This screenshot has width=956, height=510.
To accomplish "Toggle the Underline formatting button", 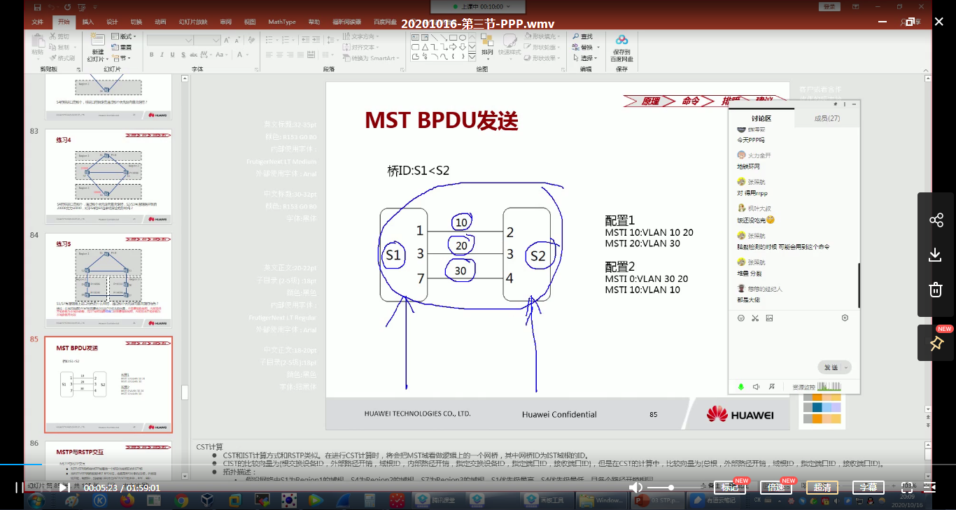I will 171,55.
